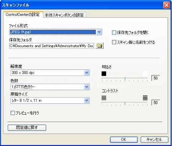Click the コントラスト value field showing 50
This screenshot has height=146, width=172.
[156, 103]
